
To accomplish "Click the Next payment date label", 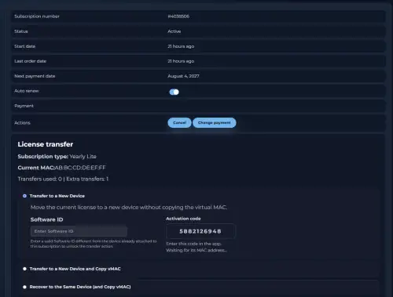I will click(x=35, y=76).
